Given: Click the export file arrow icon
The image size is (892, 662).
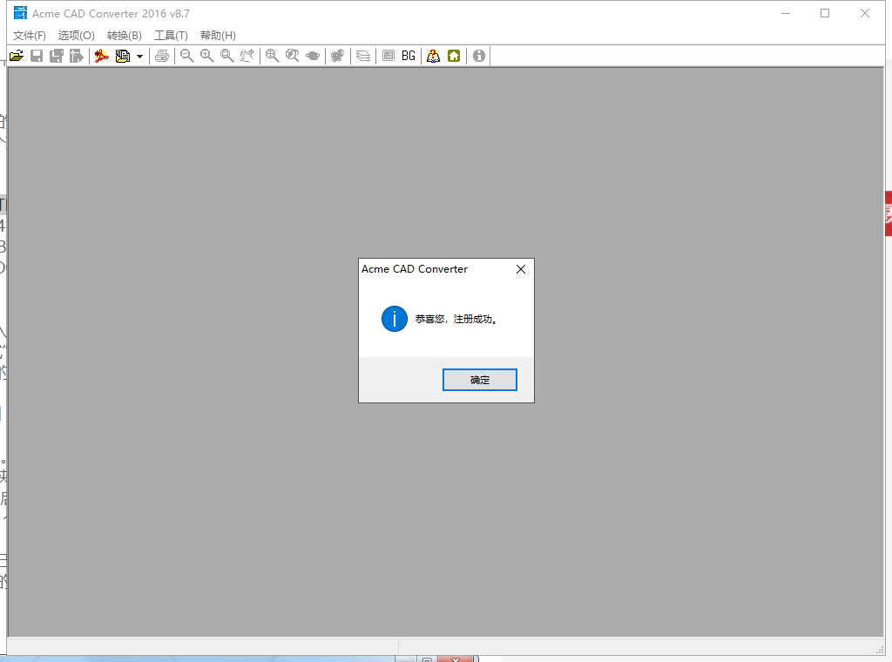Looking at the screenshot, I should tap(77, 56).
